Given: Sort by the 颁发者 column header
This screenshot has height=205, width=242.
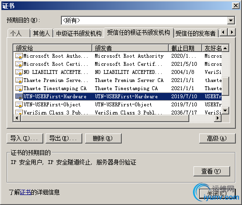Looking at the screenshot, I should (130, 48).
